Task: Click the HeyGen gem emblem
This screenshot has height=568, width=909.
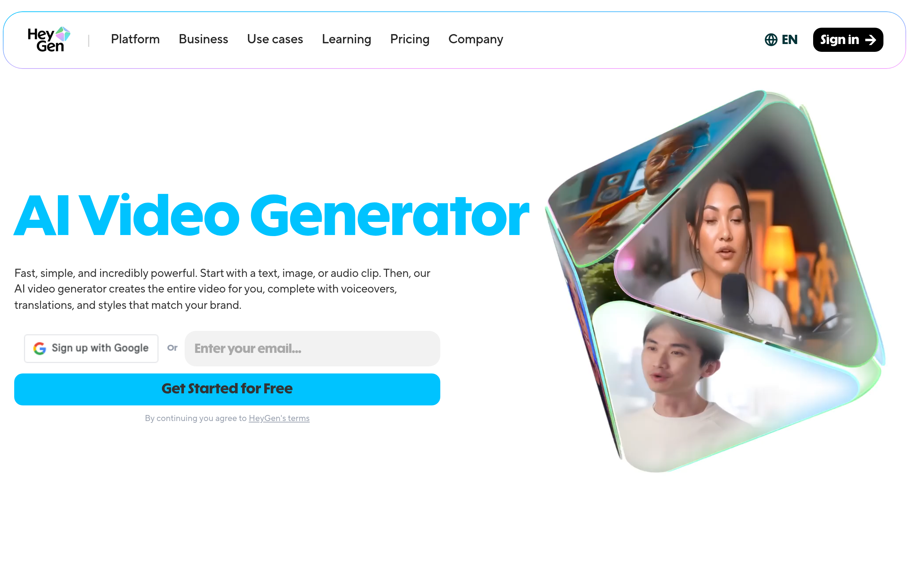Action: click(x=63, y=33)
